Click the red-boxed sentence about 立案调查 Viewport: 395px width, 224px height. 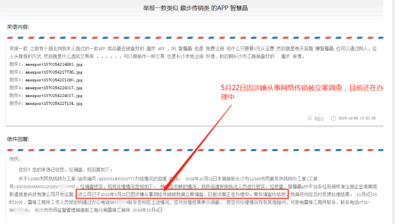pyautogui.click(x=181, y=195)
